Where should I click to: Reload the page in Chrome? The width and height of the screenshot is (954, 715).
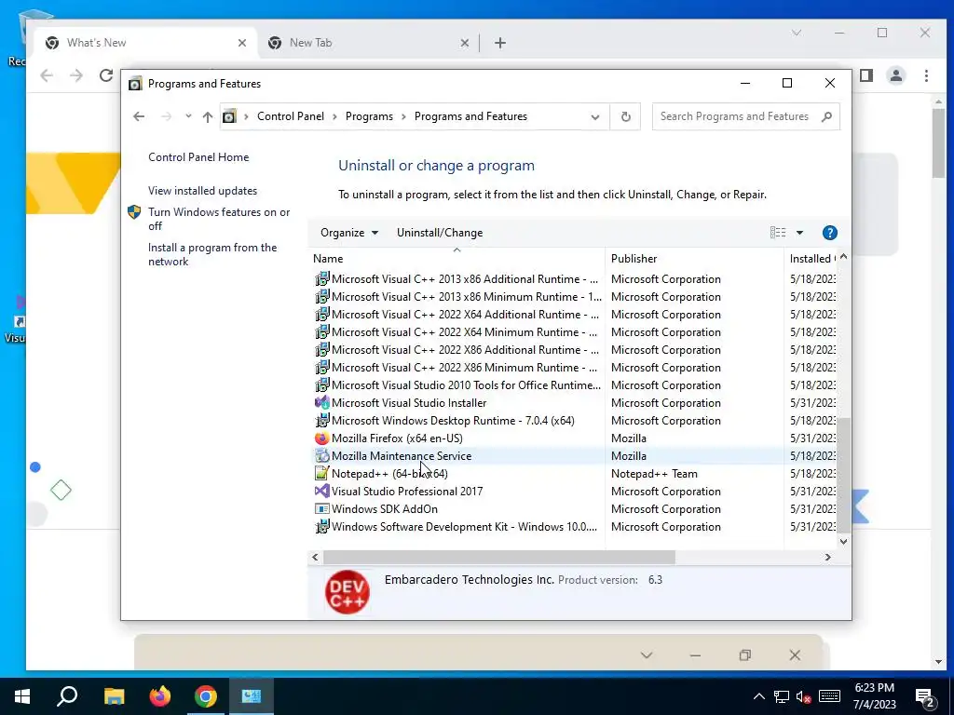point(106,75)
